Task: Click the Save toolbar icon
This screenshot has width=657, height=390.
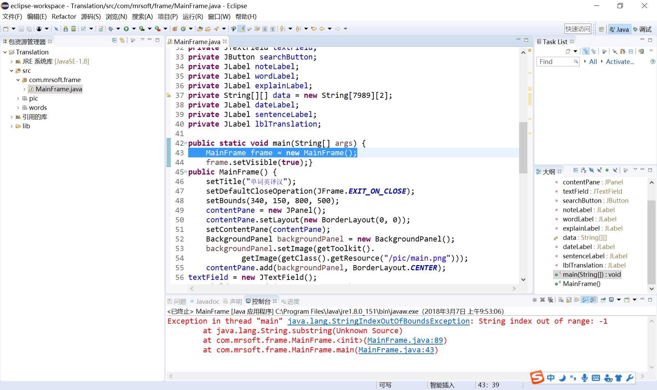Action: click(x=21, y=29)
